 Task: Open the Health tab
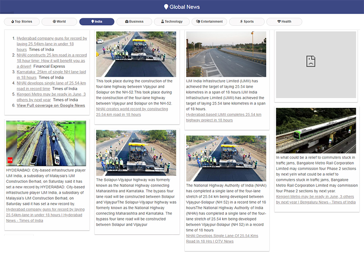(x=284, y=21)
